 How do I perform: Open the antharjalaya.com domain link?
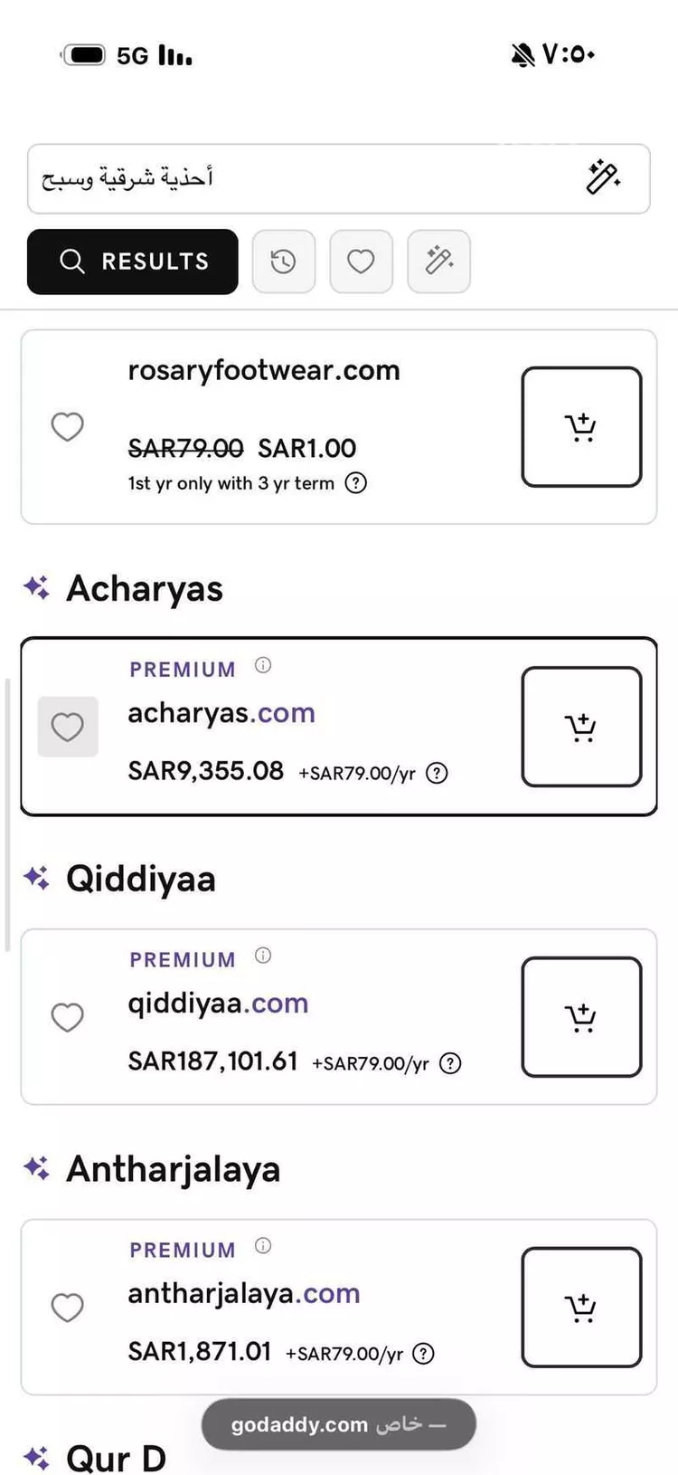[243, 1293]
